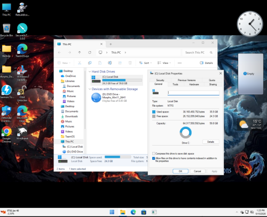This screenshot has height=217, width=267.
Task: Select the (C:) Local Disk drive tile
Action: click(117, 80)
